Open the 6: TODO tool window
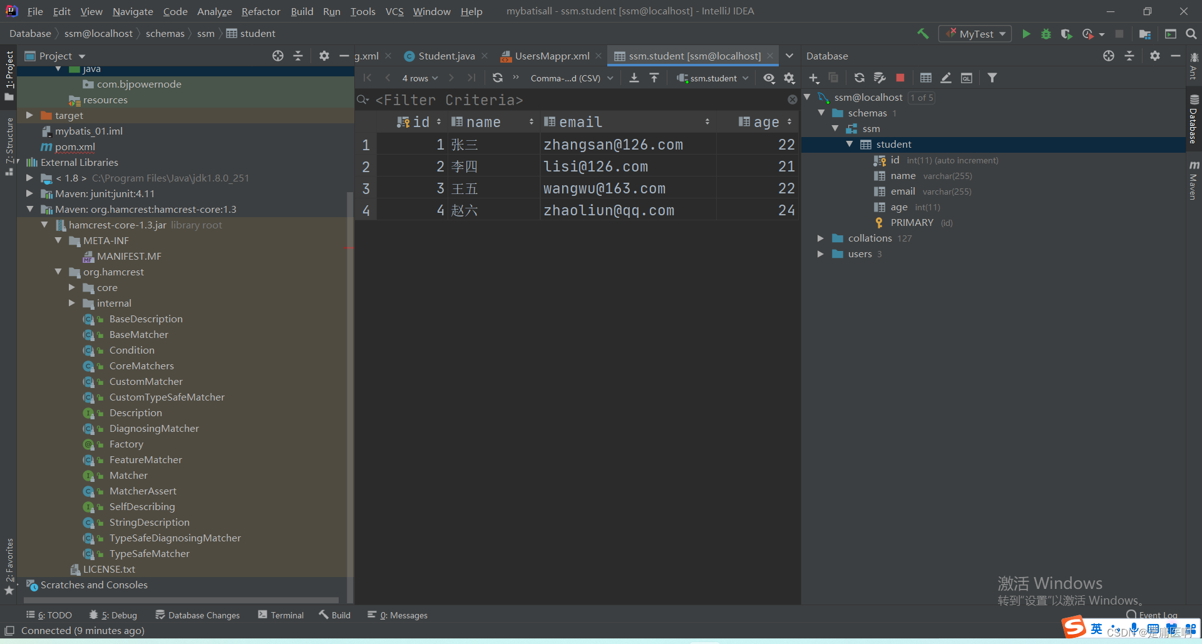Image resolution: width=1202 pixels, height=644 pixels. pos(49,615)
